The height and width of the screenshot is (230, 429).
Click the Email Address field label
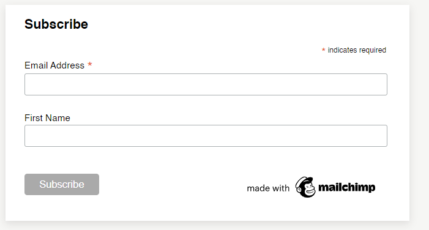(x=54, y=65)
